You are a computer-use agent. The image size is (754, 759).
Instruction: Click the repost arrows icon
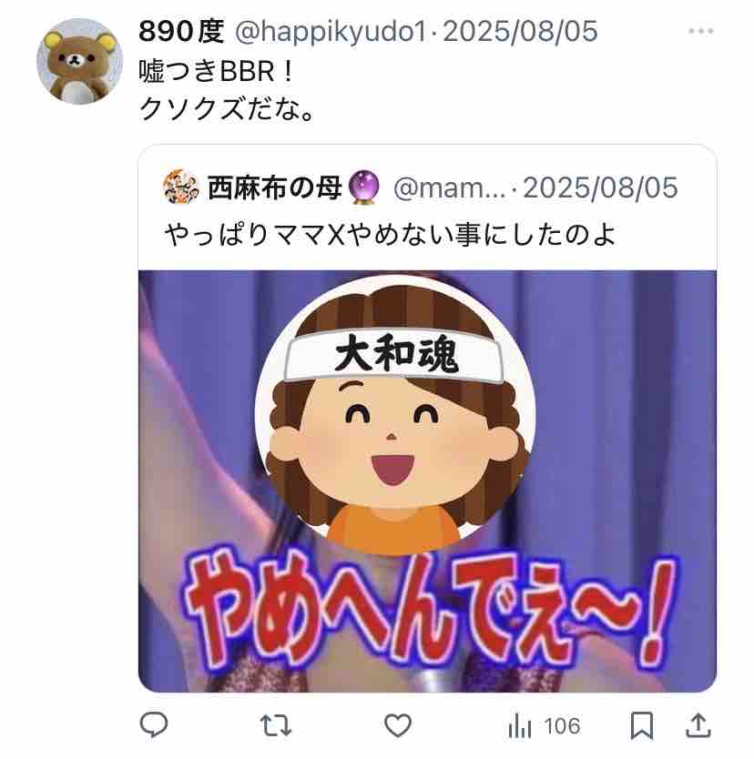tap(276, 725)
